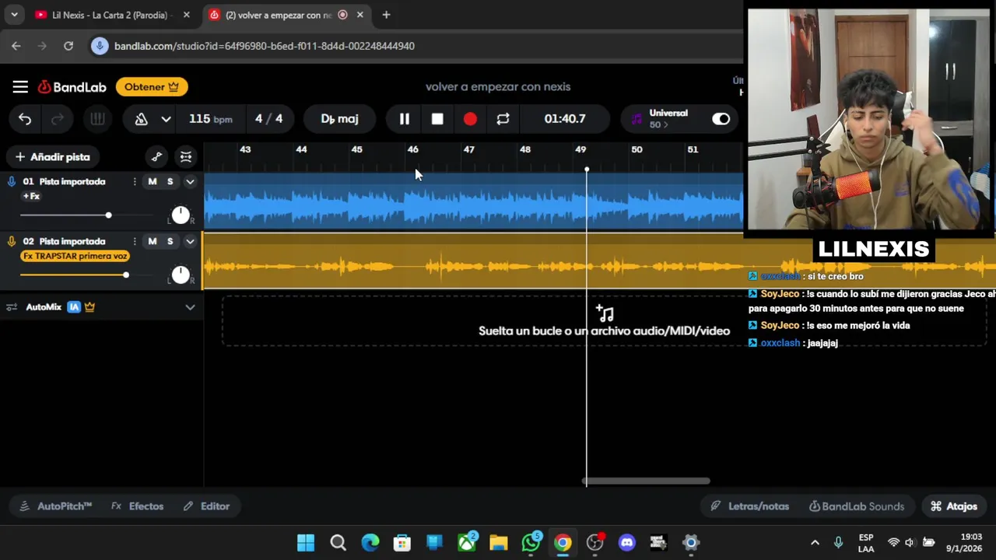996x560 pixels.
Task: Reload the BandLab page
Action: tap(68, 46)
